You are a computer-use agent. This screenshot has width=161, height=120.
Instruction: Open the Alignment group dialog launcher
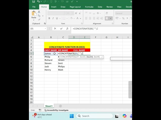pos(112,23)
